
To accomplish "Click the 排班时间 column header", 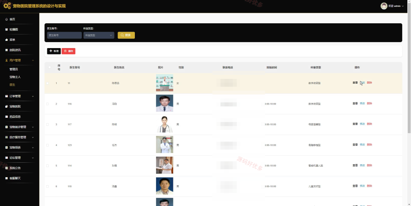I will [x=272, y=68].
